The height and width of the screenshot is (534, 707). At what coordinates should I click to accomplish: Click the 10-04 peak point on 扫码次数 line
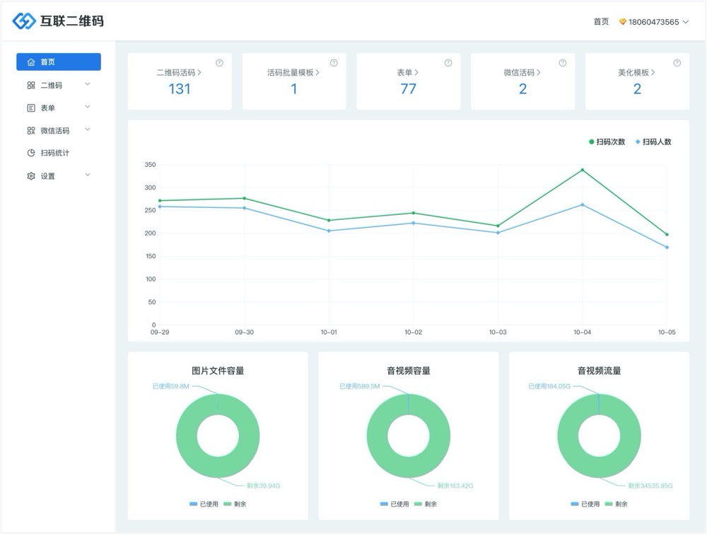pos(583,170)
